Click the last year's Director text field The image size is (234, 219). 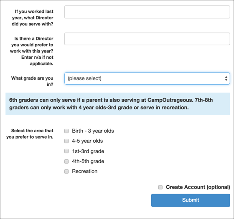pos(147,12)
